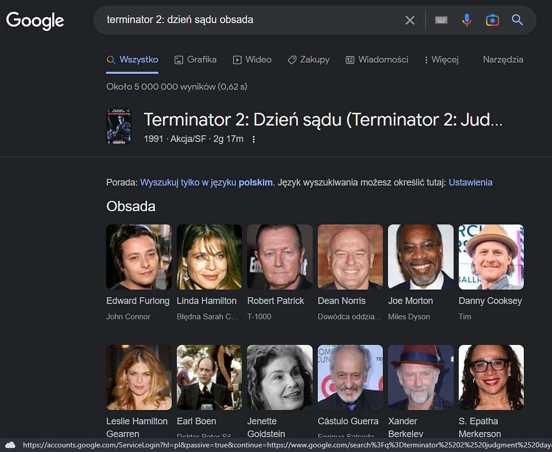Open Xander Berkeley photo
Image resolution: width=552 pixels, height=452 pixels.
coord(420,377)
